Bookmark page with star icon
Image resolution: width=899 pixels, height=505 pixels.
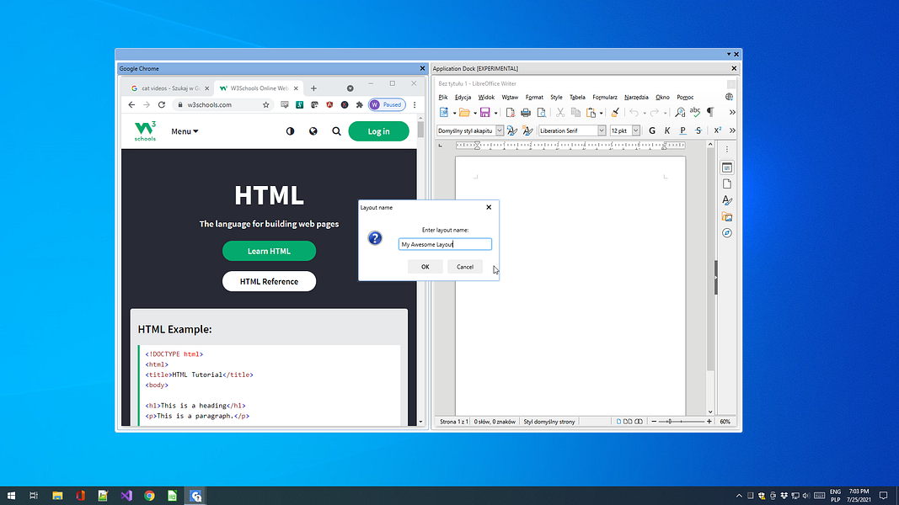pyautogui.click(x=266, y=104)
